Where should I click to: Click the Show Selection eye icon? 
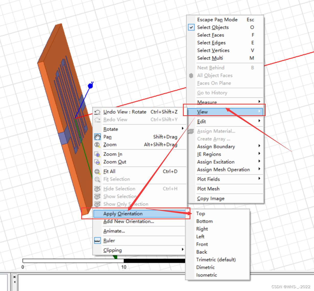pos(97,196)
